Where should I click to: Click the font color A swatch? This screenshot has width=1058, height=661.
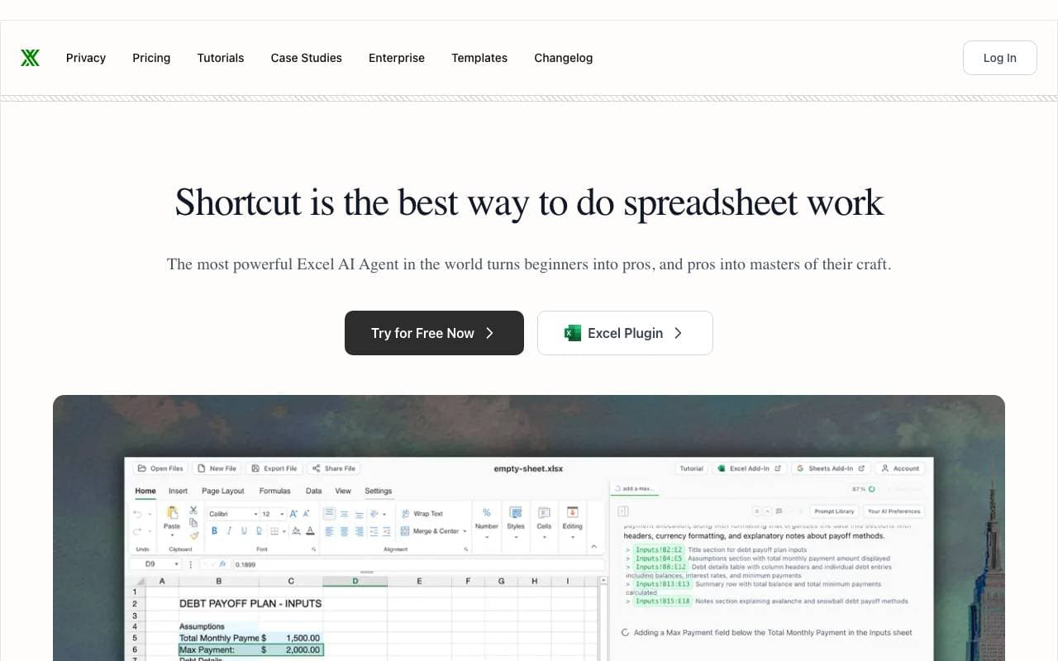310,530
